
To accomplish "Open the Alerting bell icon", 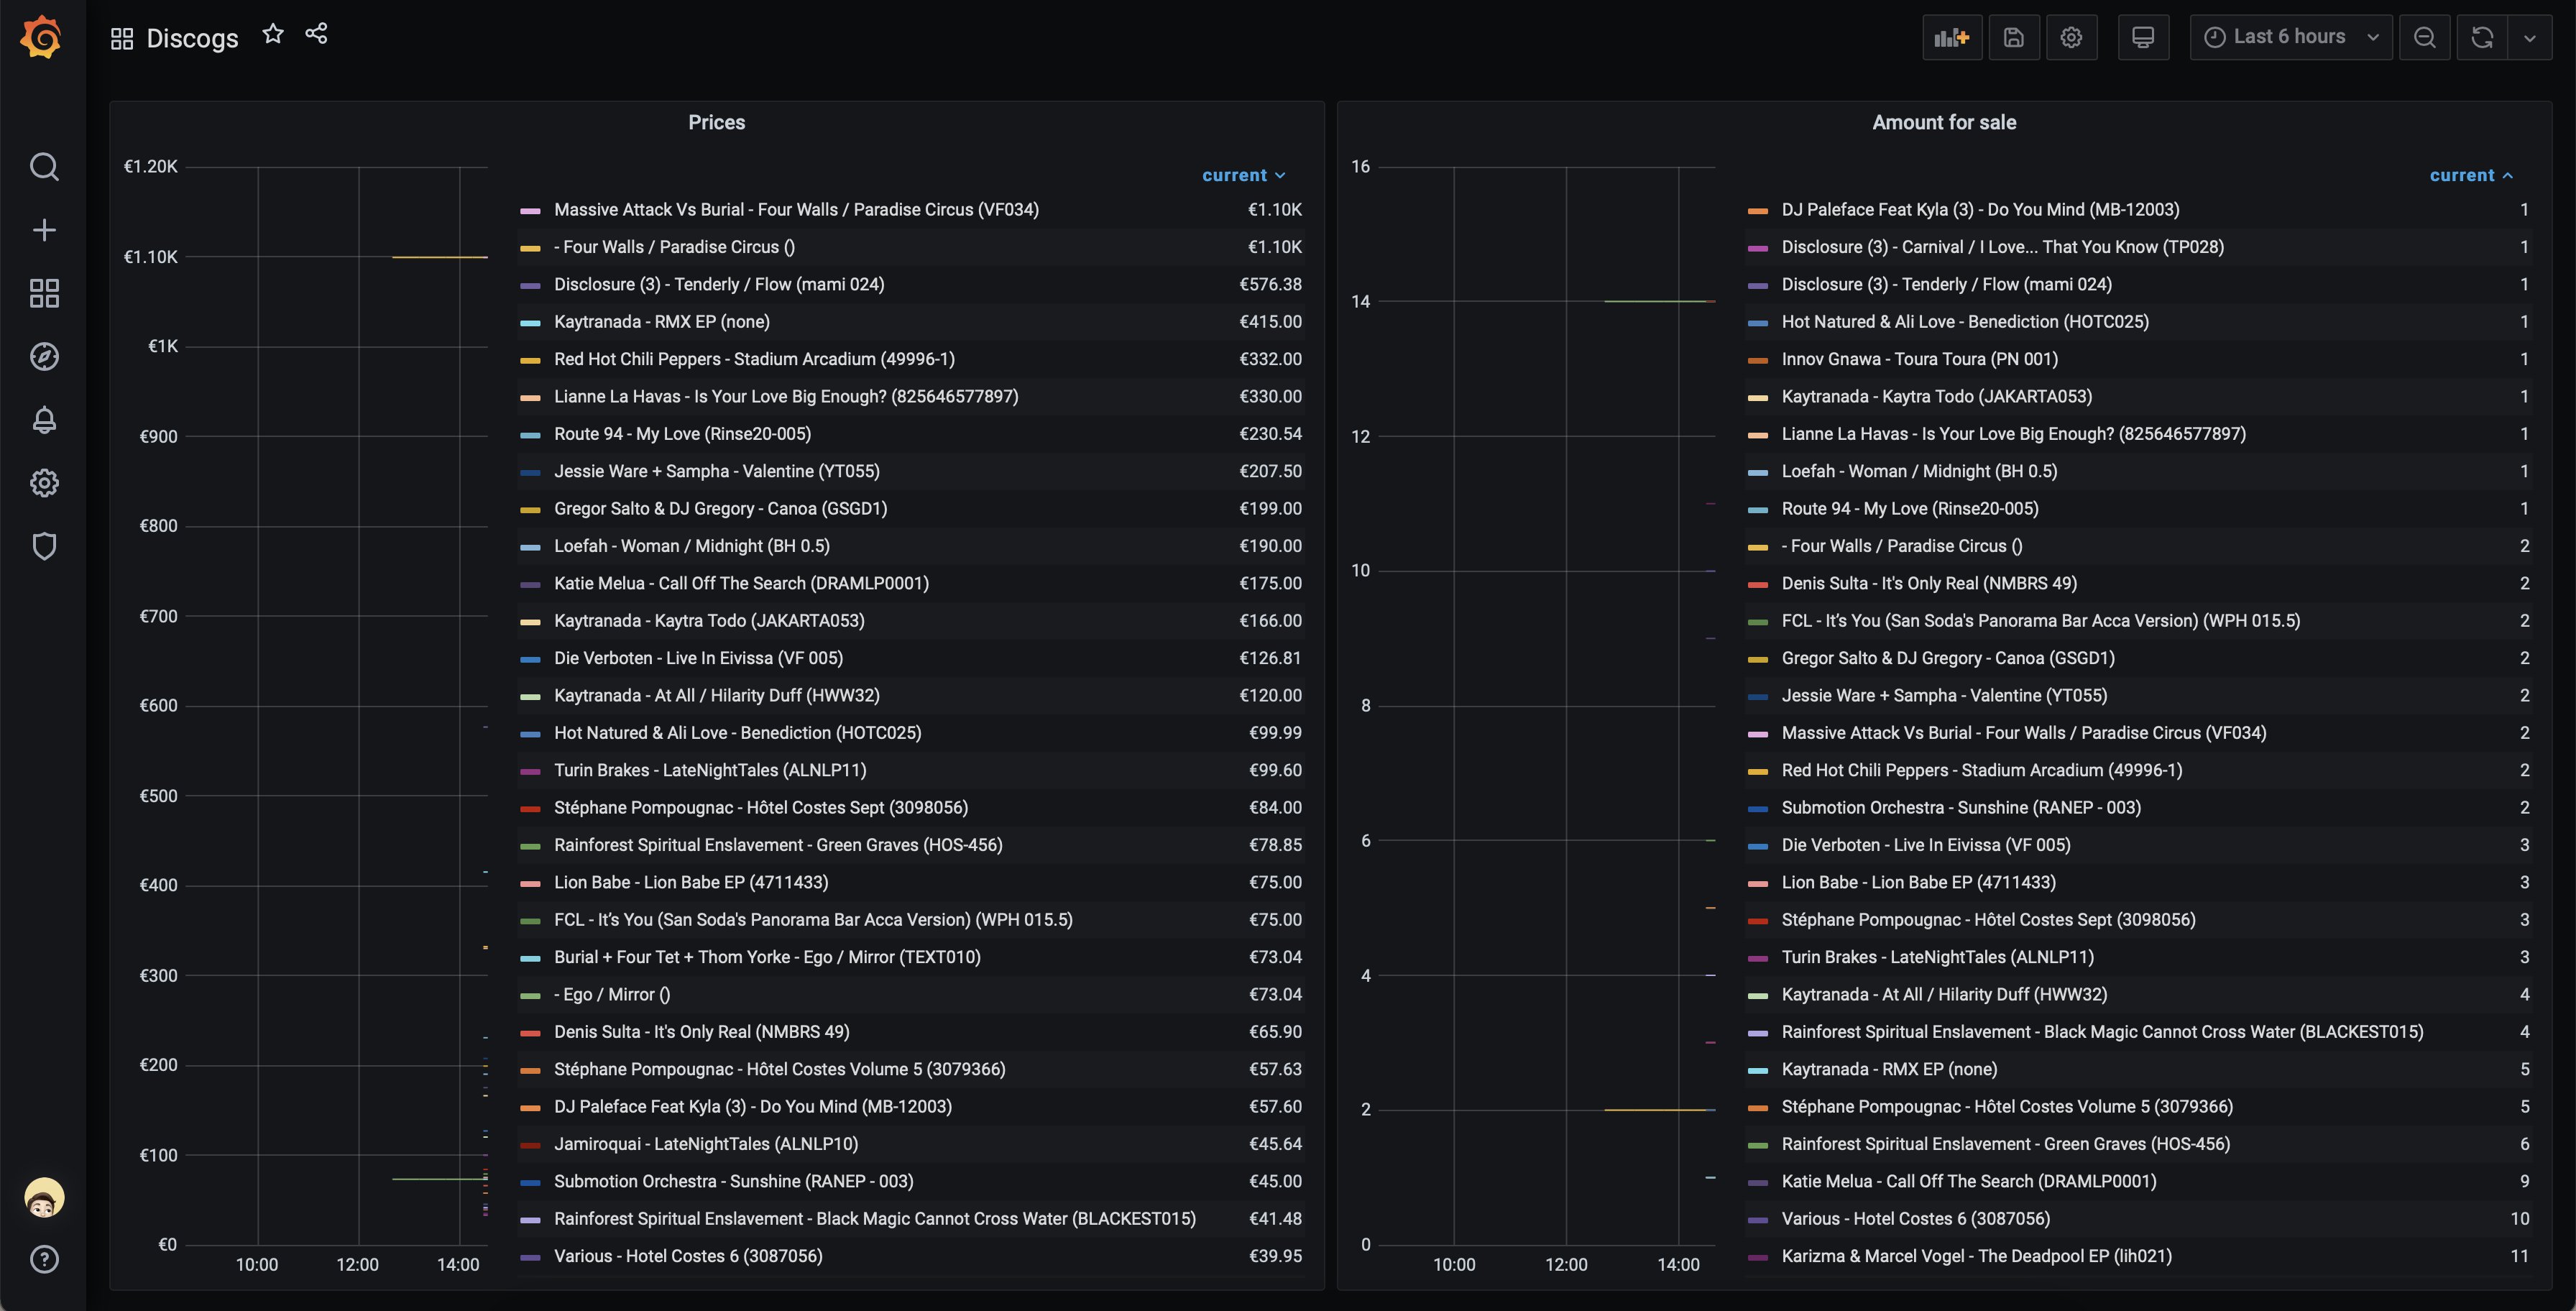I will point(44,420).
